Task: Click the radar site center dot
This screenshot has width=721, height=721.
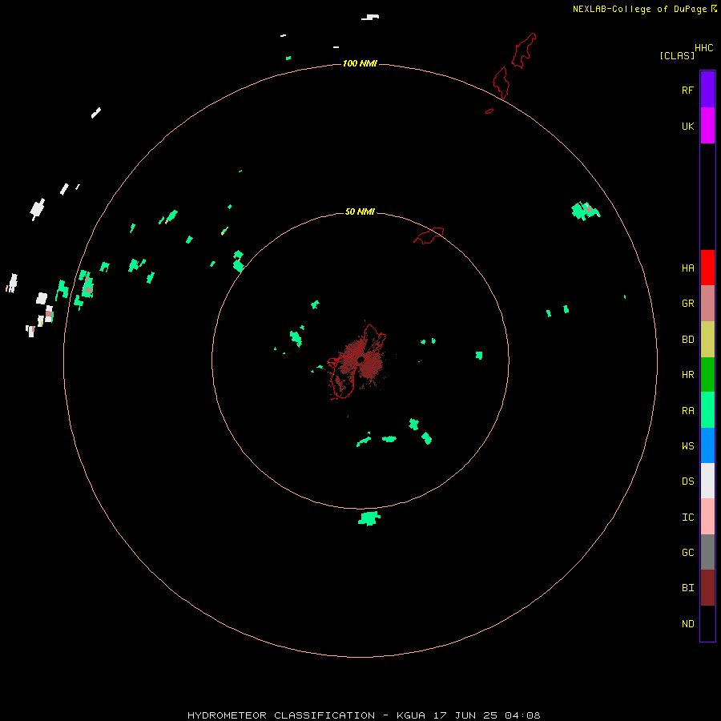Action: pyautogui.click(x=361, y=359)
